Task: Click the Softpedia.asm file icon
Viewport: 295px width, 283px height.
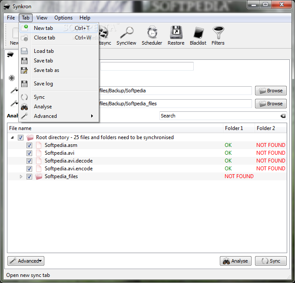Action: click(x=39, y=145)
